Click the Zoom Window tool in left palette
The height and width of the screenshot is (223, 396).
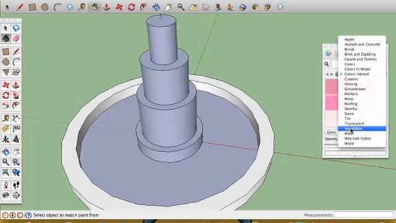[x=16, y=162]
